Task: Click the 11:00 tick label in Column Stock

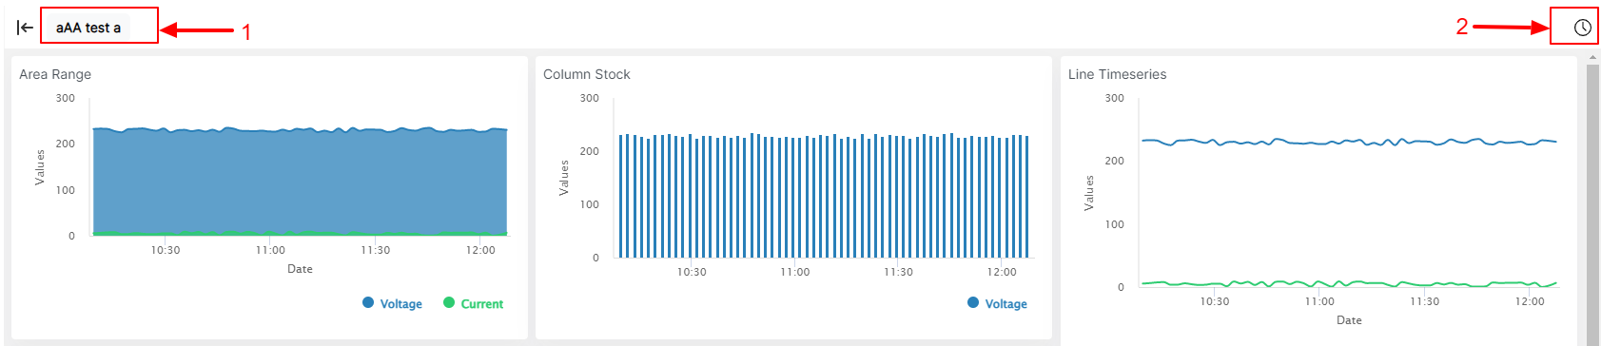Action: click(x=795, y=272)
